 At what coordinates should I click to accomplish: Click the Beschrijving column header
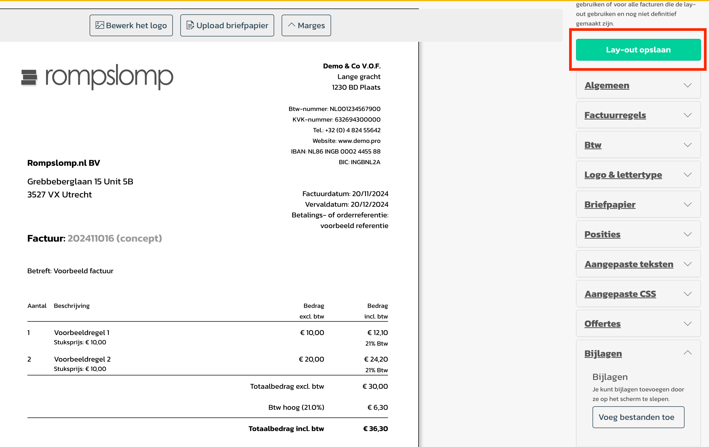coord(72,305)
